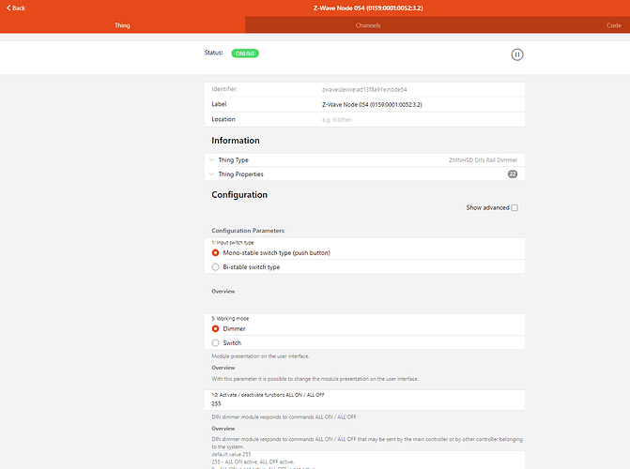Viewport: 630px width, 469px height.
Task: Expand the Thing Type row
Action: point(364,159)
